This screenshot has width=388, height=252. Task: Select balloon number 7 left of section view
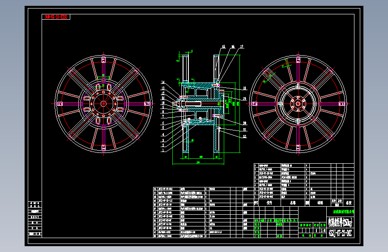tap(163, 116)
